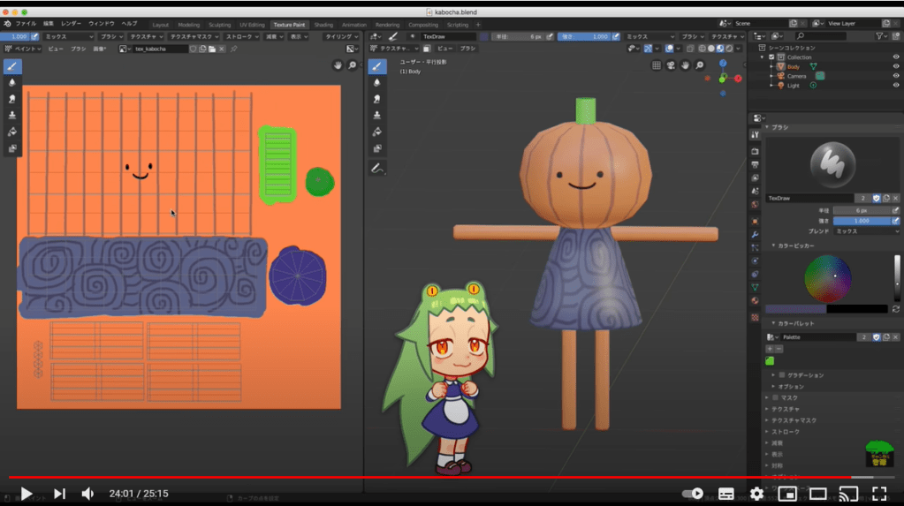Open the レンダー menu

(71, 23)
